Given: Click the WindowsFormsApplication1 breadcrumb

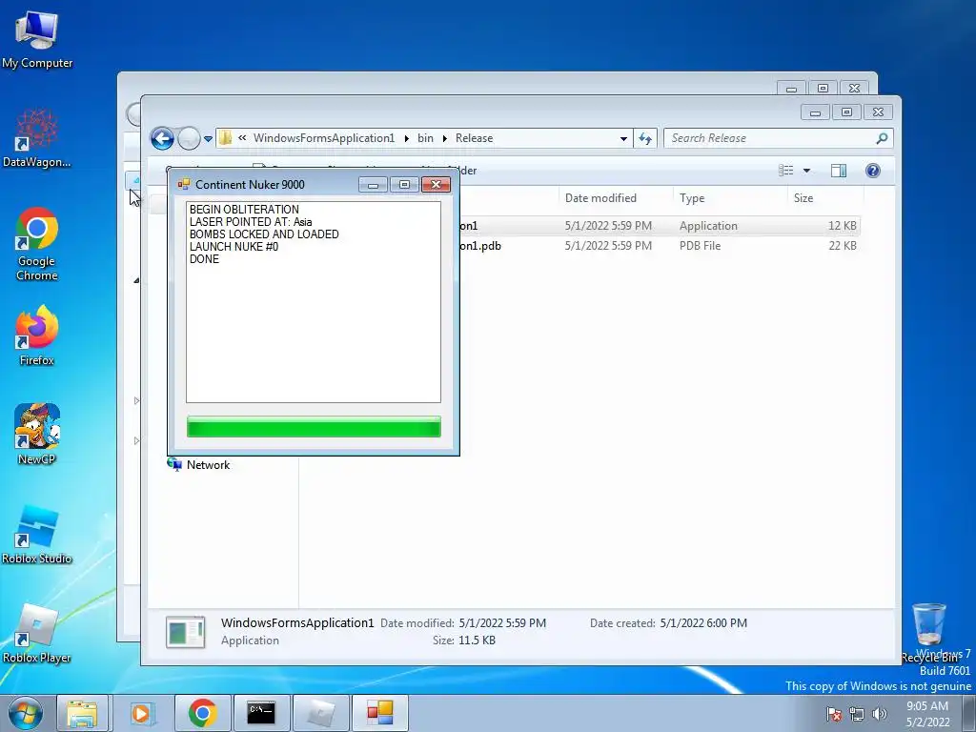Looking at the screenshot, I should (324, 138).
